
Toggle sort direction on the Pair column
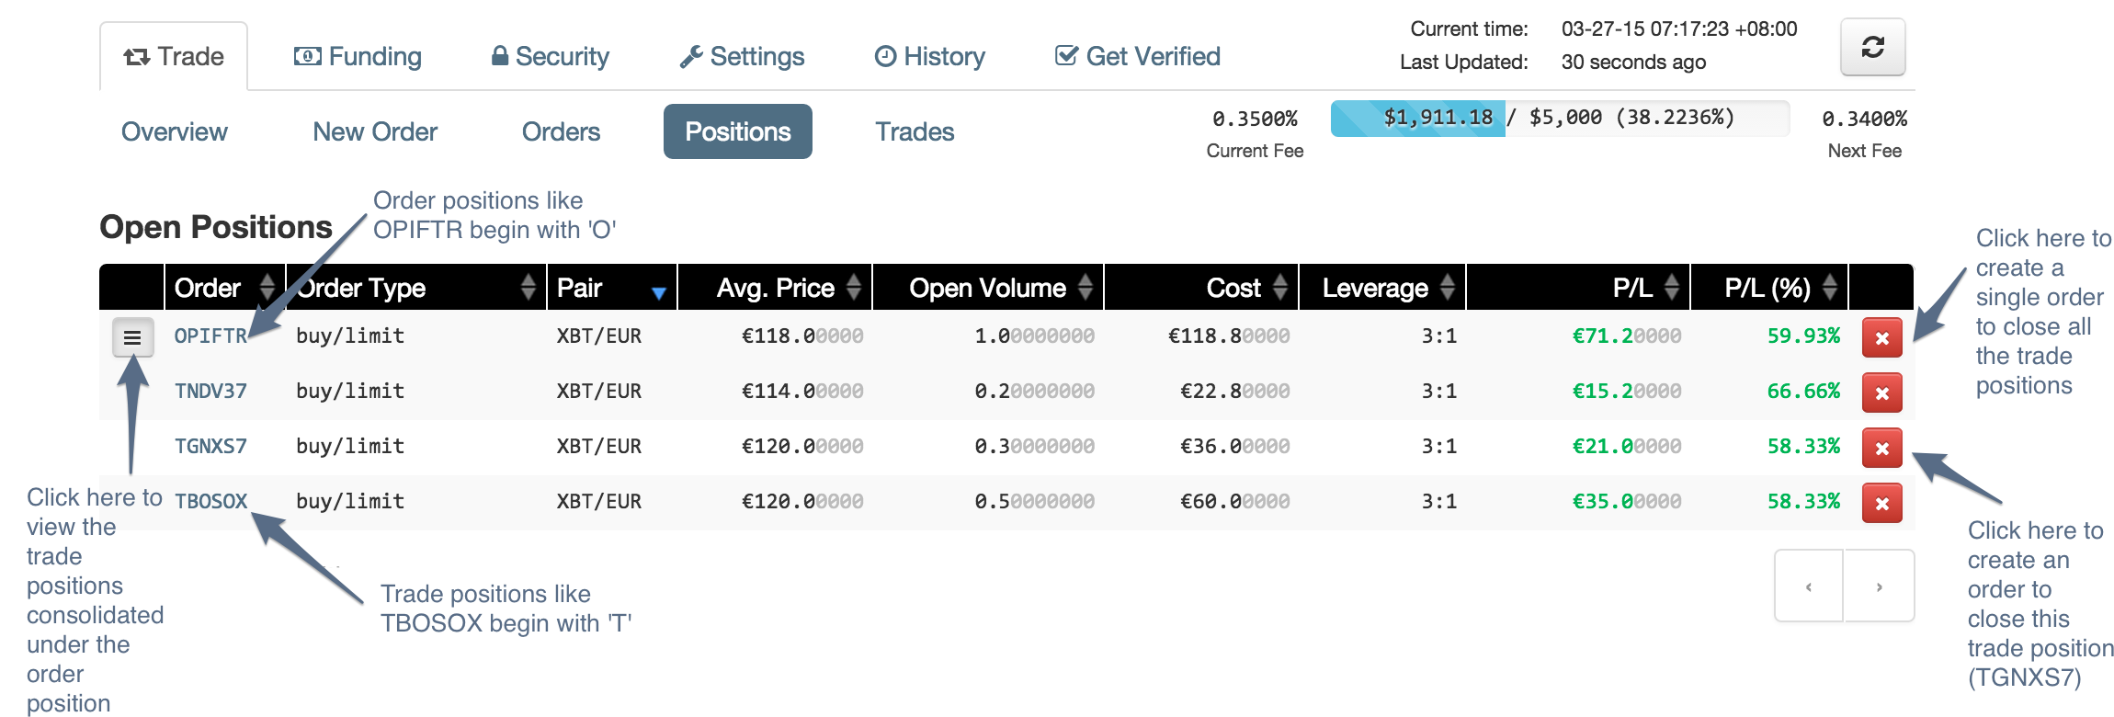pos(660,288)
